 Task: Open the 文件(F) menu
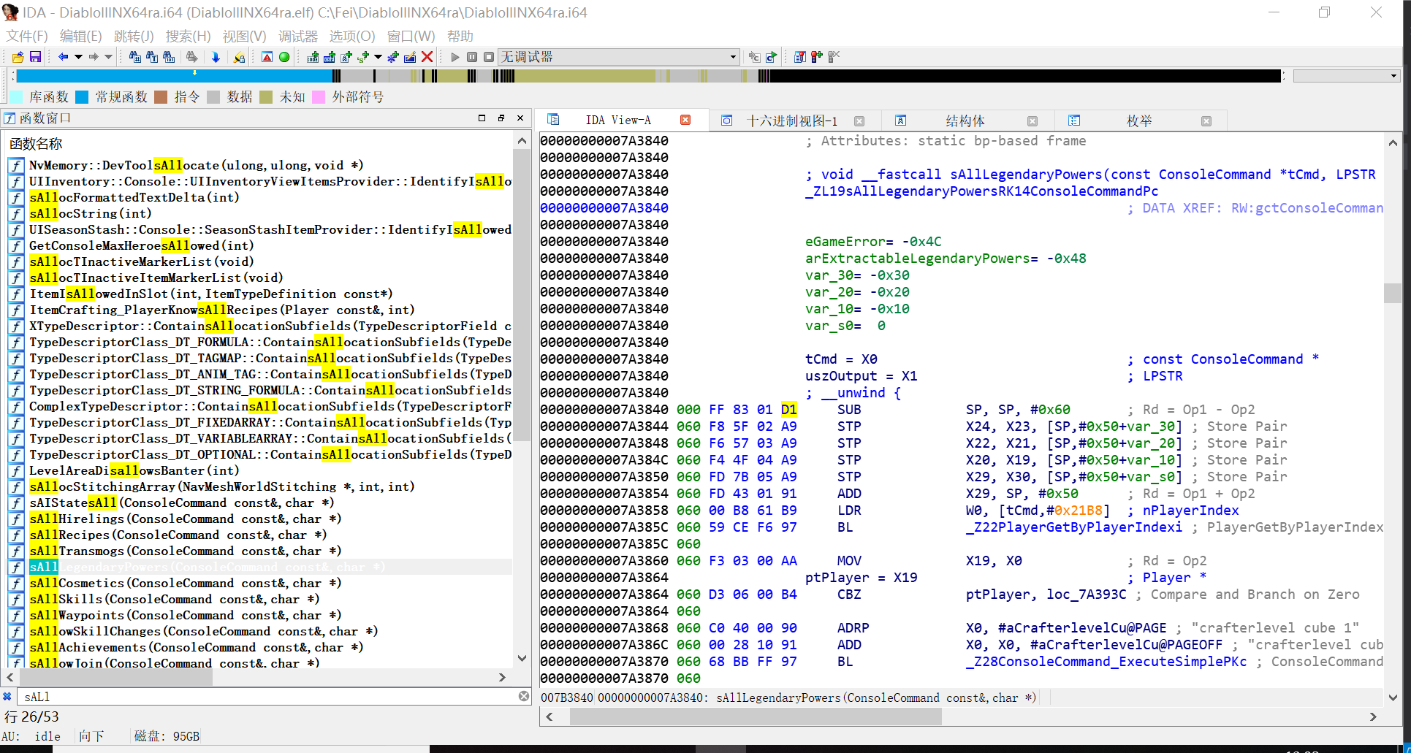(27, 36)
